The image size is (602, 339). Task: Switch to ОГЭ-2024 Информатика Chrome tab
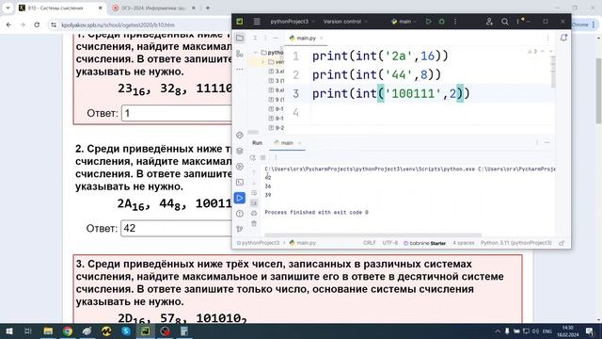click(153, 8)
